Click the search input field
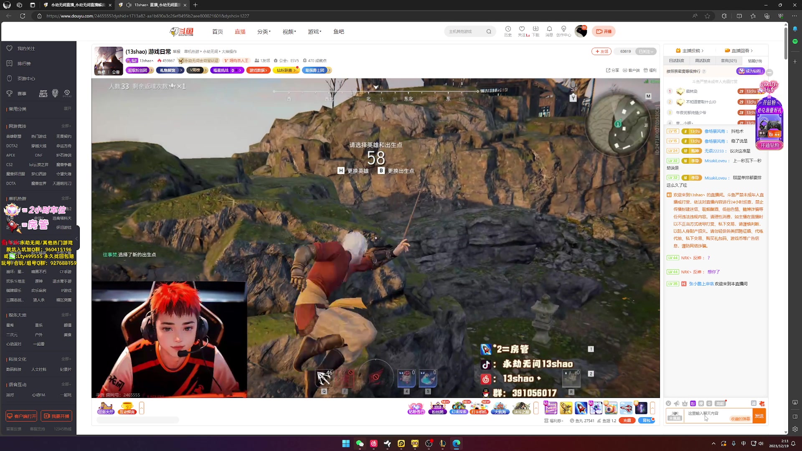802x451 pixels. point(466,31)
